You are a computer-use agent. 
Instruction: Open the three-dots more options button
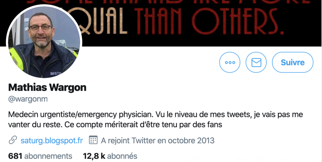230,62
